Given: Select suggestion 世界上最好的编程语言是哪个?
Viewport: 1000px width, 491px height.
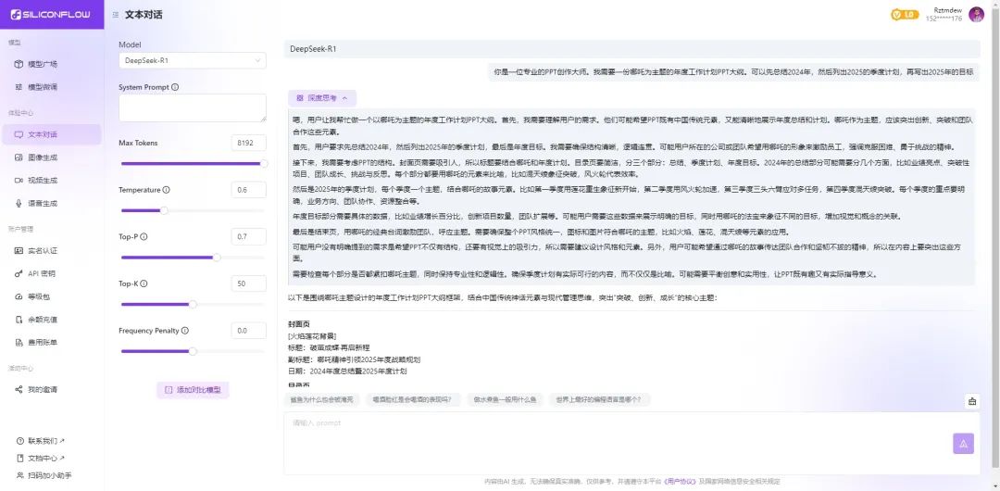Looking at the screenshot, I should pos(599,399).
